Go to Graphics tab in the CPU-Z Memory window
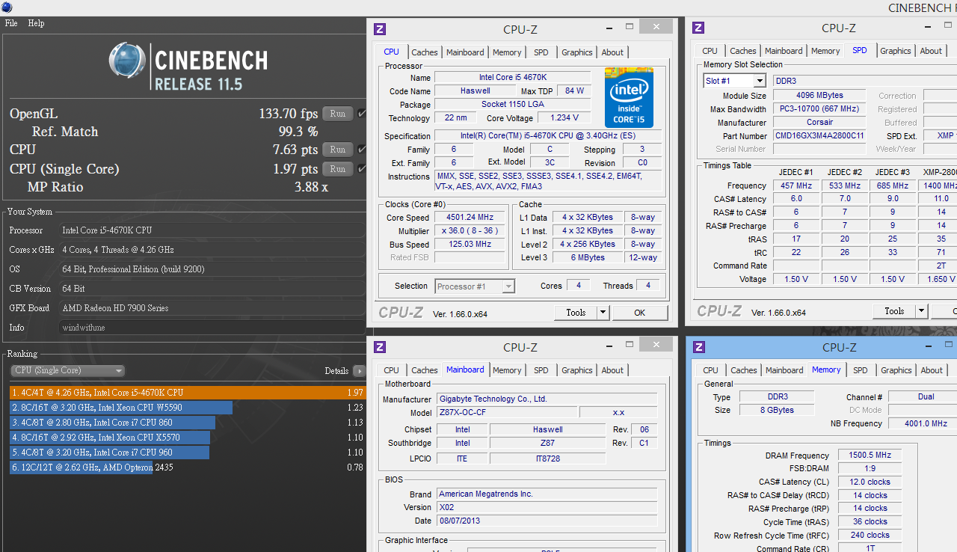The height and width of the screenshot is (552, 957). point(896,370)
